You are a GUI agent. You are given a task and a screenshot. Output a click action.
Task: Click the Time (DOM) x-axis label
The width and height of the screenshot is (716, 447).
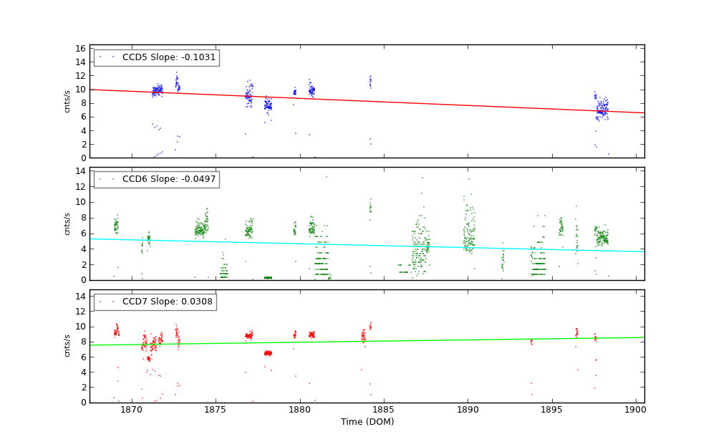[367, 422]
